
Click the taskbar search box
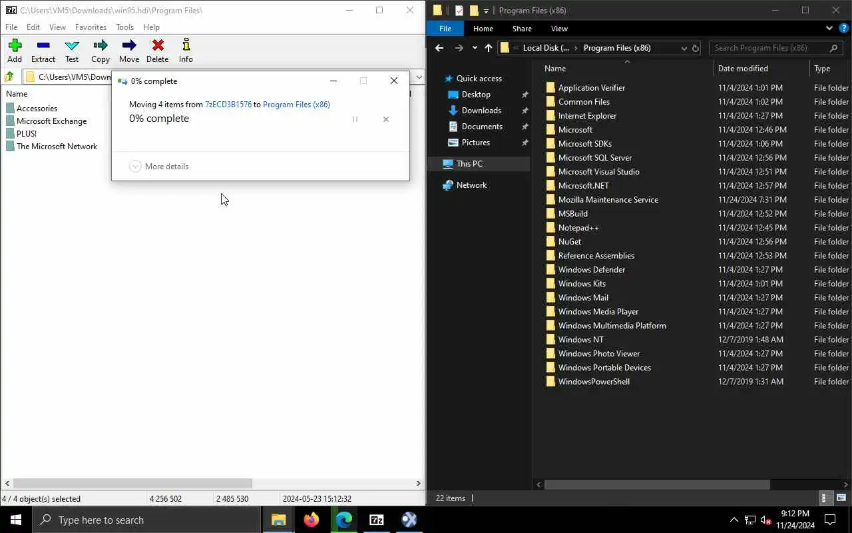pos(146,520)
